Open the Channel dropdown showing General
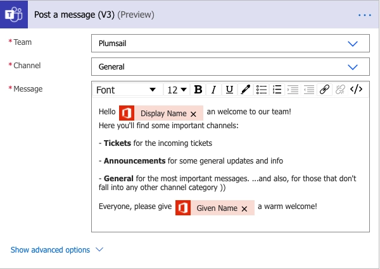This screenshot has height=269, width=380. 231,66
